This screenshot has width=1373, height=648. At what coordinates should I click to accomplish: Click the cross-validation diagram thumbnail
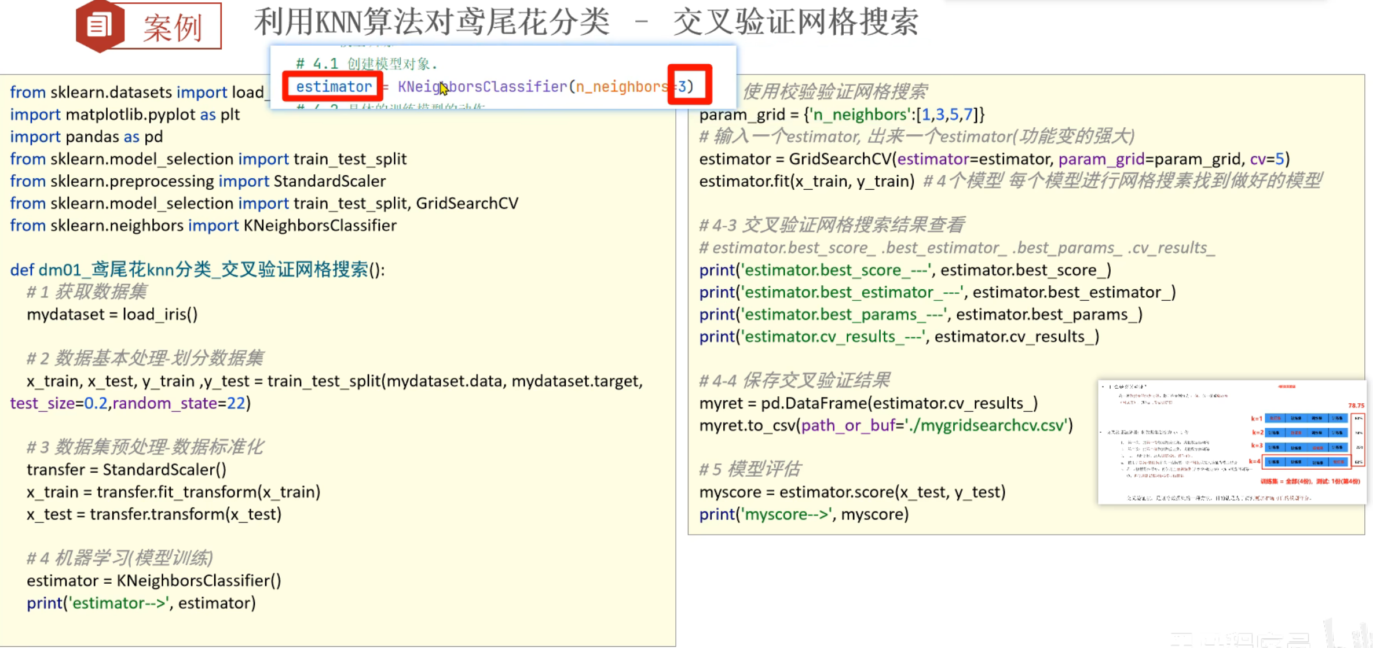coord(1231,442)
